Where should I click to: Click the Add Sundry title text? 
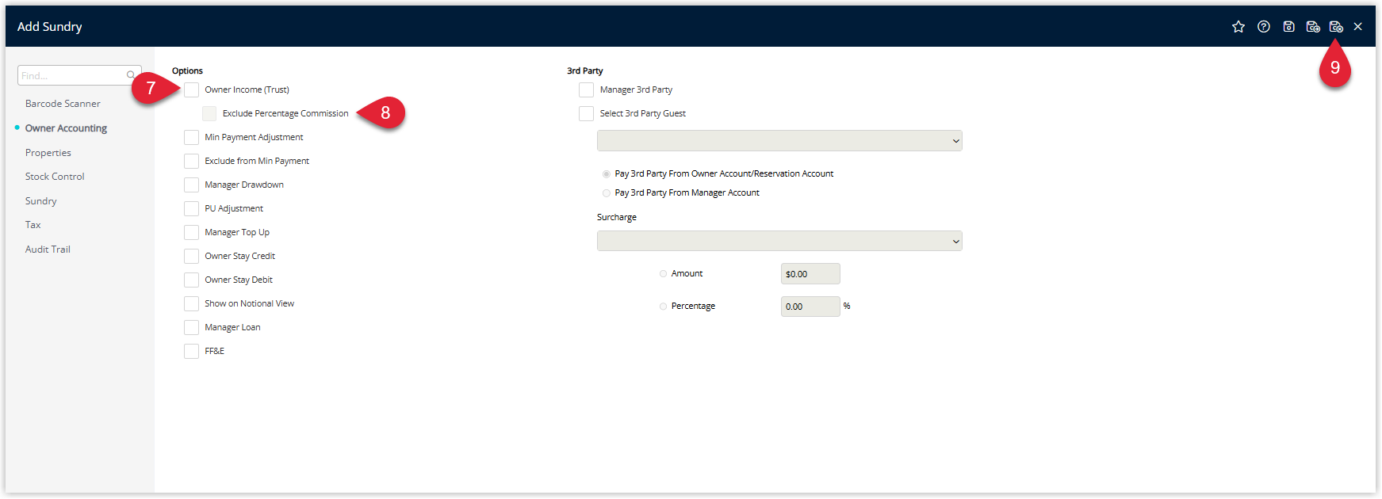tap(50, 27)
